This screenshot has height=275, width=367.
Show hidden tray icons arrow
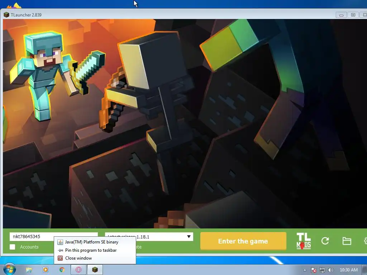coord(305,270)
